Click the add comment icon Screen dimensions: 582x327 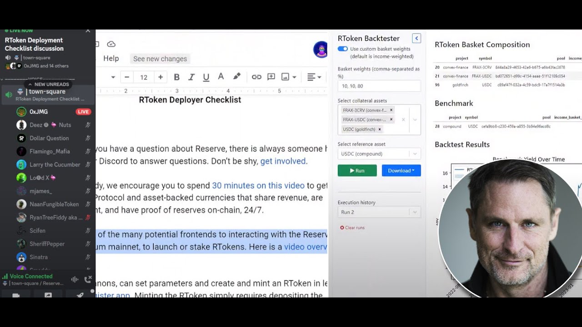pyautogui.click(x=271, y=77)
